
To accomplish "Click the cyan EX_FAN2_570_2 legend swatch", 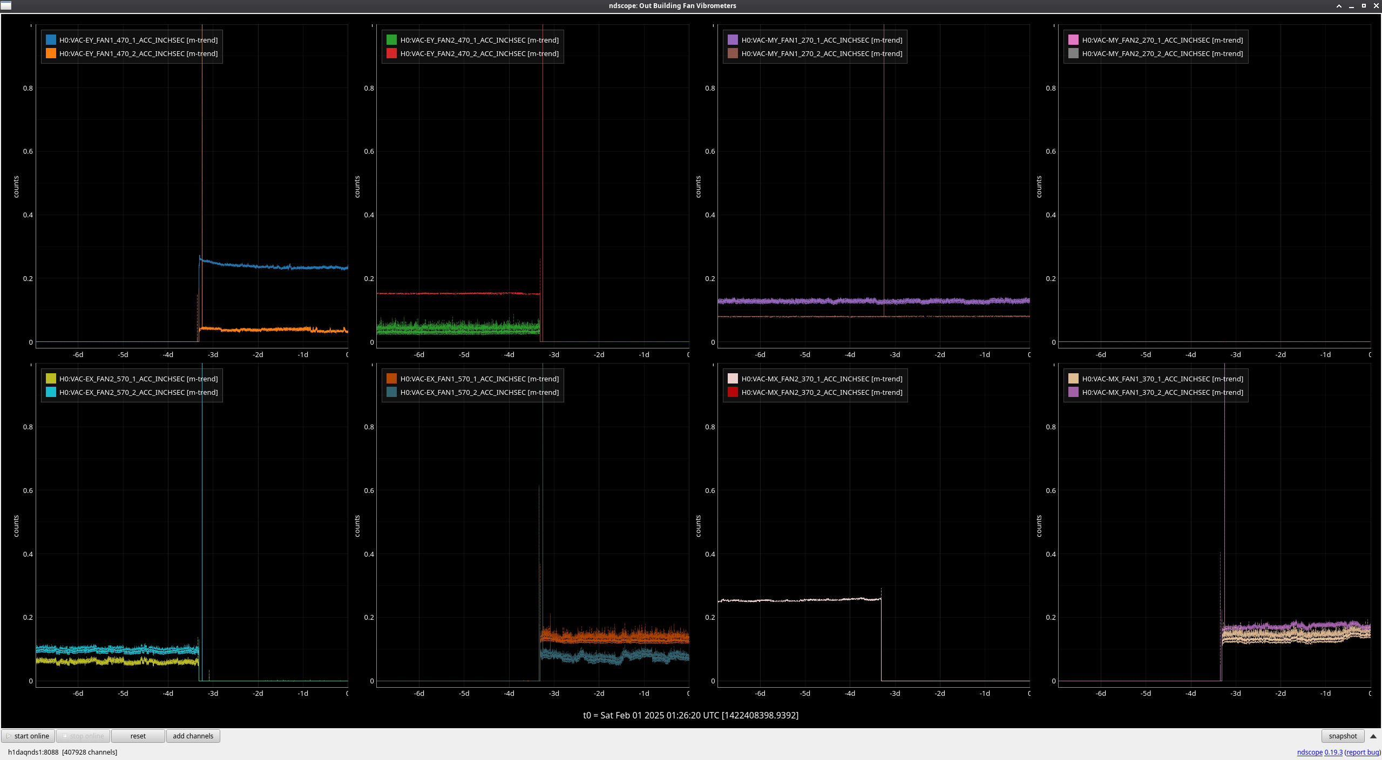I will [x=51, y=392].
